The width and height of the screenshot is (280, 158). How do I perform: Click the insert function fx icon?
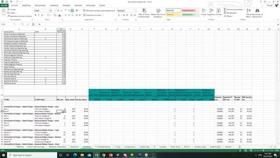(x=33, y=25)
